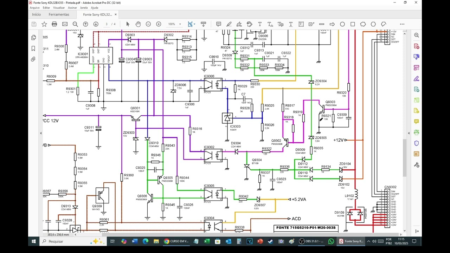The height and width of the screenshot is (253, 450).
Task: Open Steam from the taskbar
Action: (270, 241)
